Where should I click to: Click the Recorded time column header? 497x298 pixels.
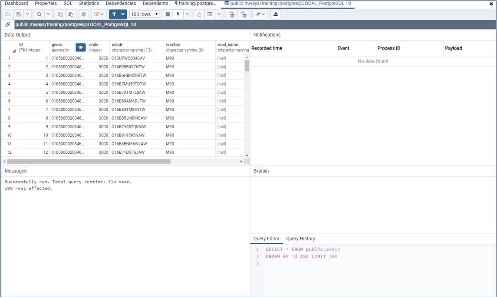coord(293,48)
